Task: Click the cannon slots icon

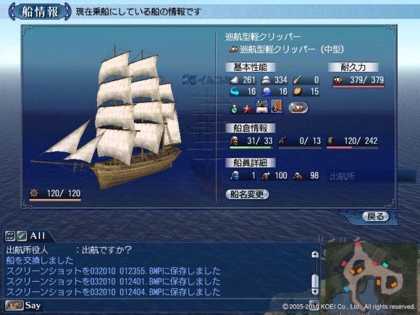Action: click(282, 141)
